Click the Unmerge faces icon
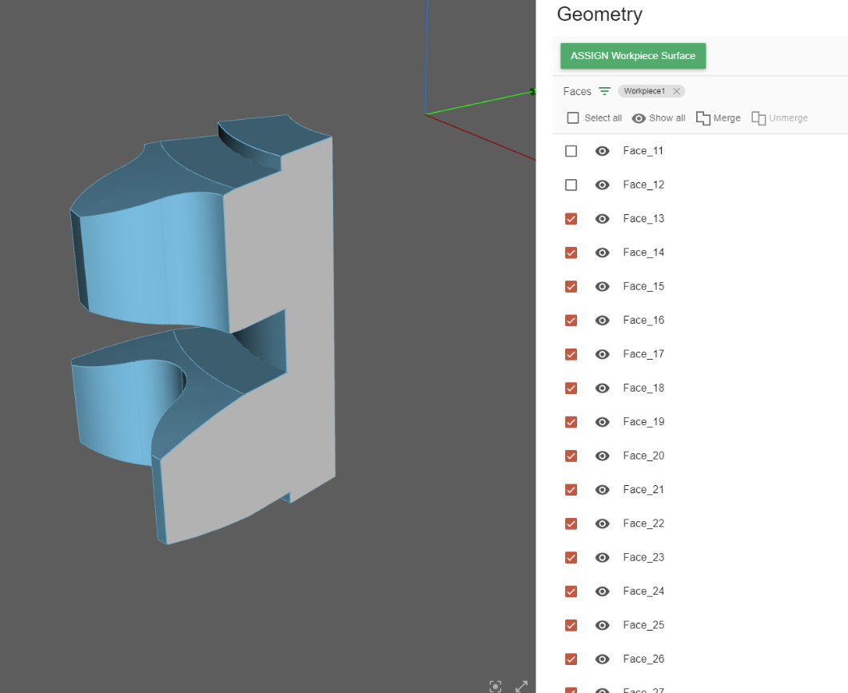The height and width of the screenshot is (693, 848). [x=758, y=118]
